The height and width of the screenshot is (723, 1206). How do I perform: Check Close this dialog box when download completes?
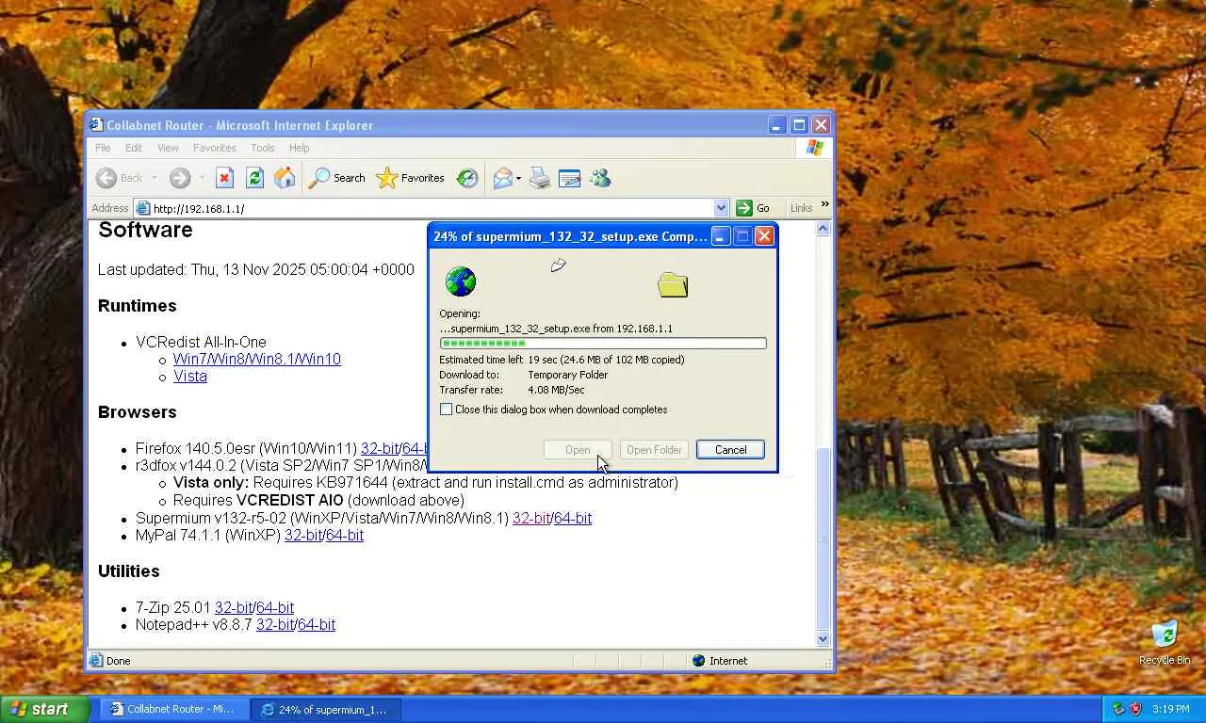[x=447, y=410]
